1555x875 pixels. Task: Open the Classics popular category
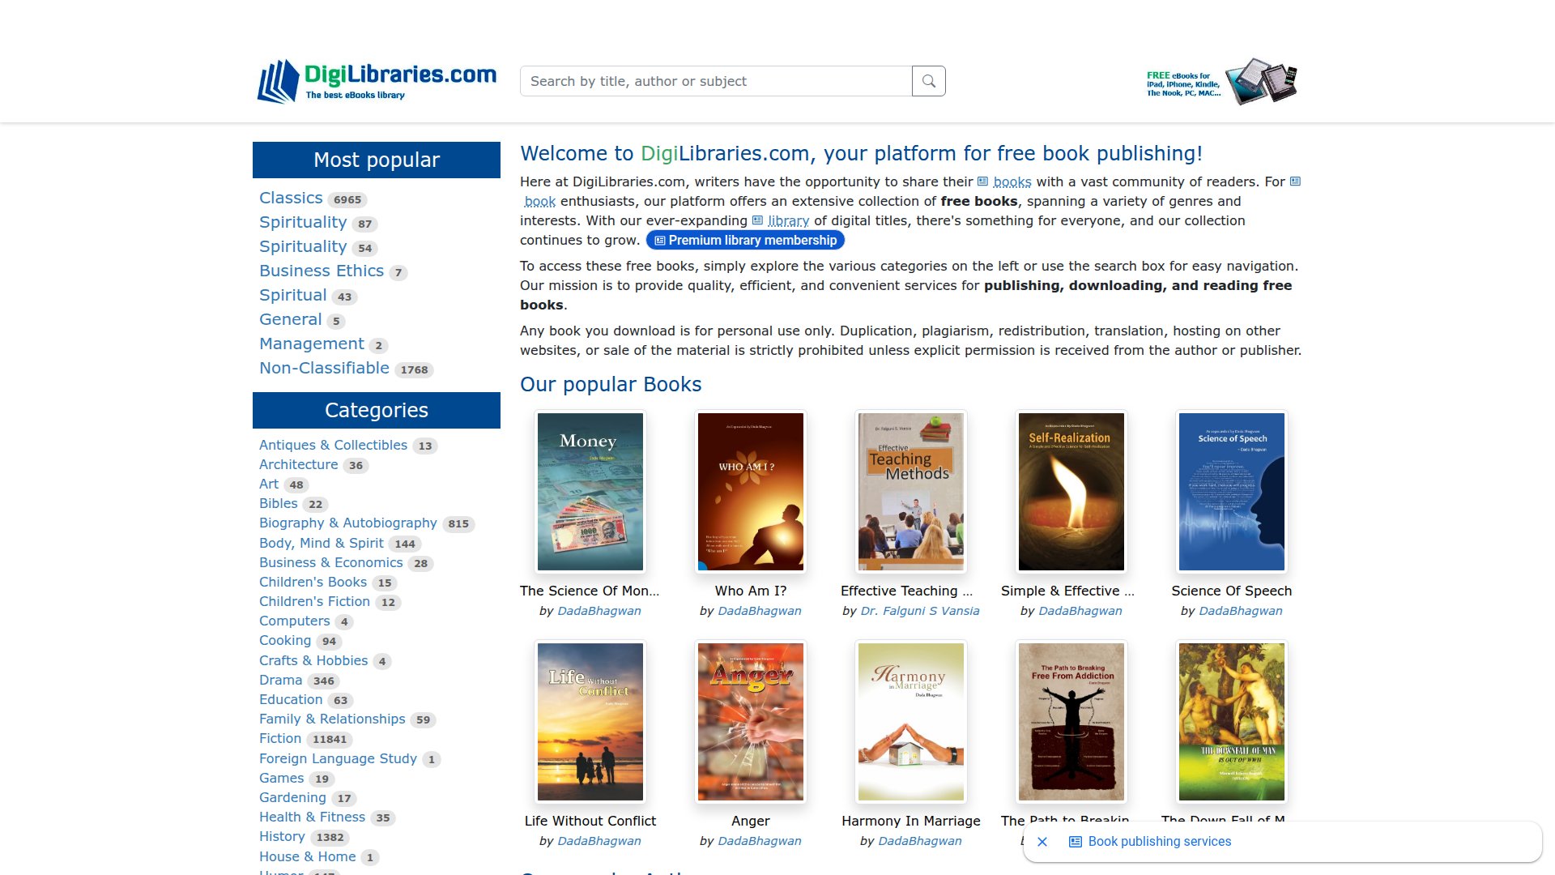(x=291, y=198)
